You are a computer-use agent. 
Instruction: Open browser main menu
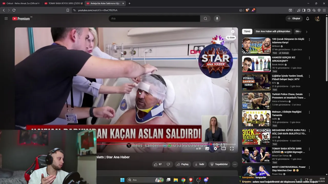click(x=324, y=10)
